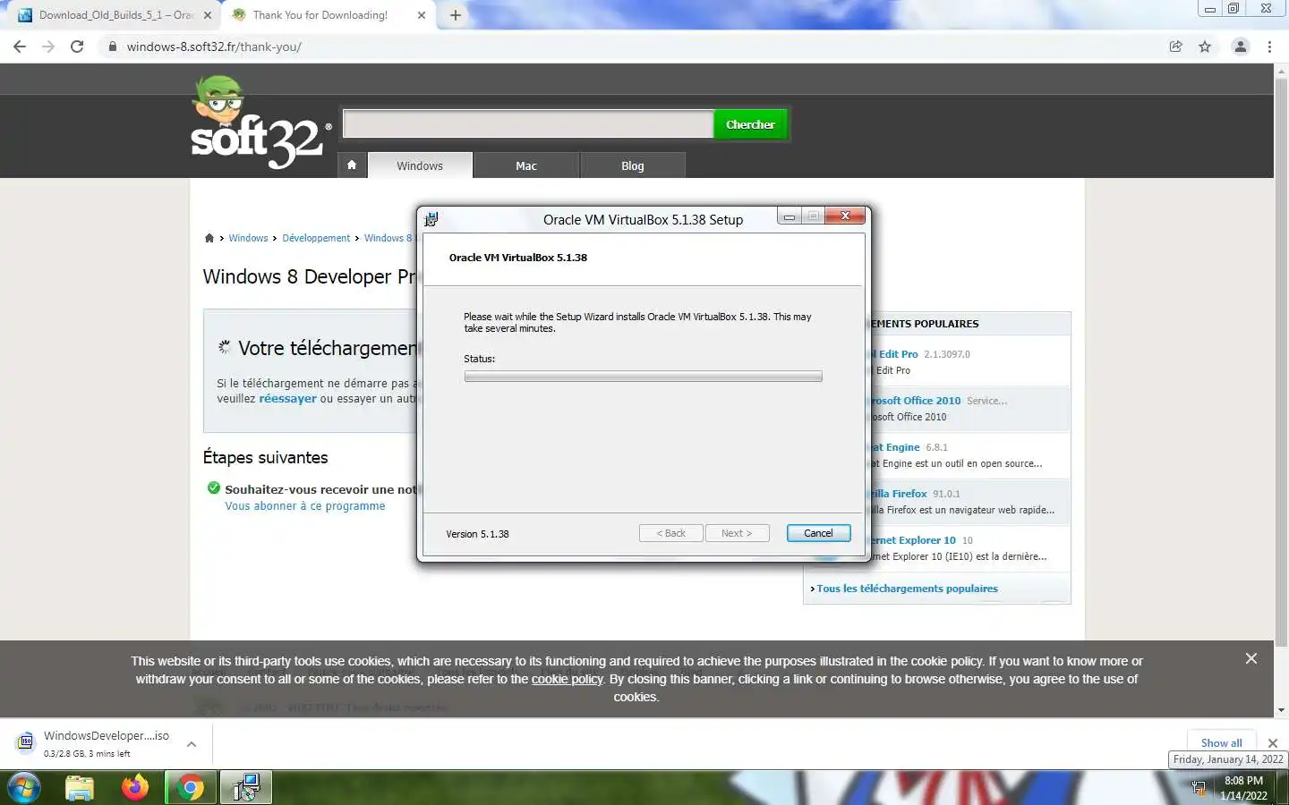Click the breadcrumb home icon

(209, 238)
